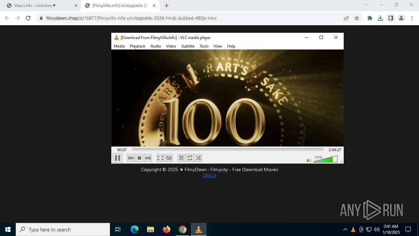Toggle random shuffle playback
419x236 pixels.
pyautogui.click(x=198, y=158)
